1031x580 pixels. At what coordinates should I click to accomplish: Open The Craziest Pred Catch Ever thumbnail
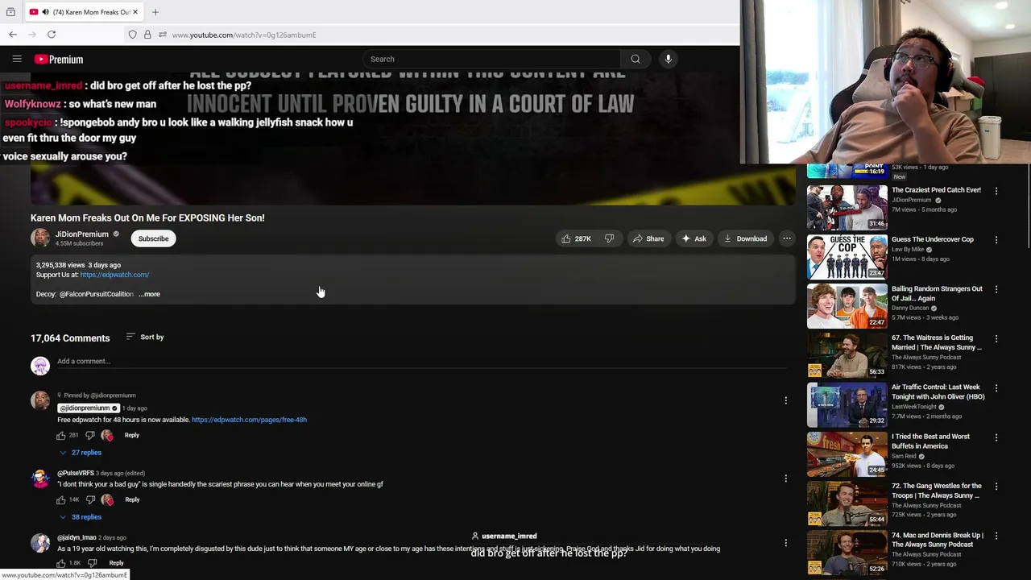[x=847, y=208]
